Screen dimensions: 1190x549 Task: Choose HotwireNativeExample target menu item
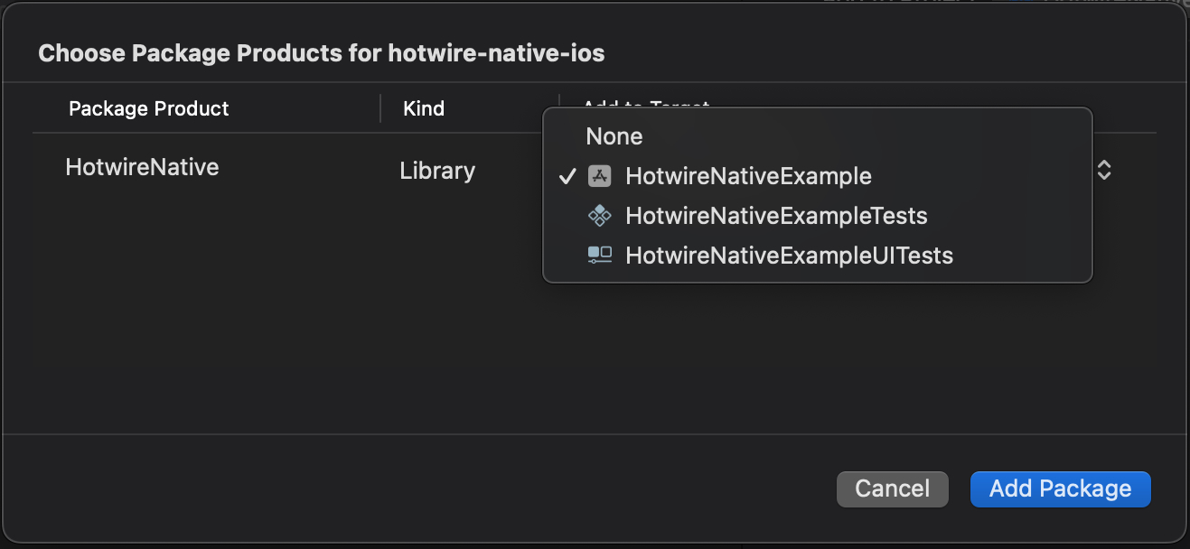pos(817,176)
